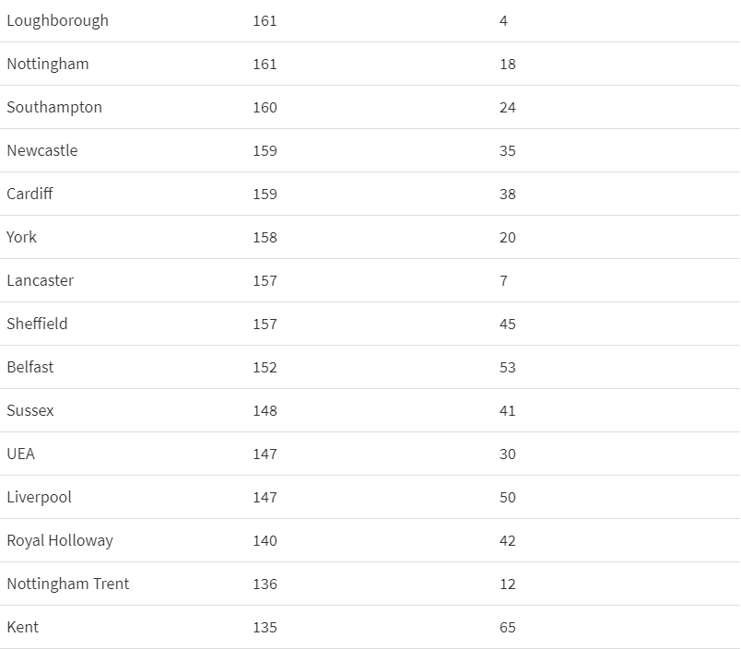Click Belfast's value 152

265,367
